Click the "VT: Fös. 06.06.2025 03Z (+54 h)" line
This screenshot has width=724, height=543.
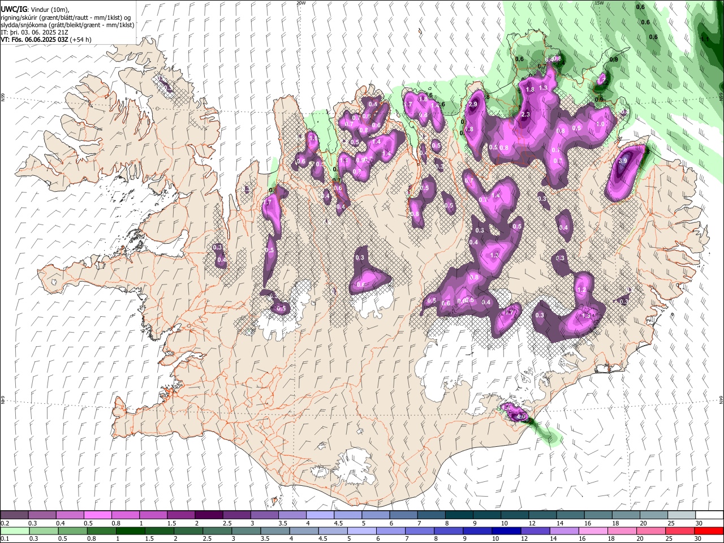(x=46, y=40)
